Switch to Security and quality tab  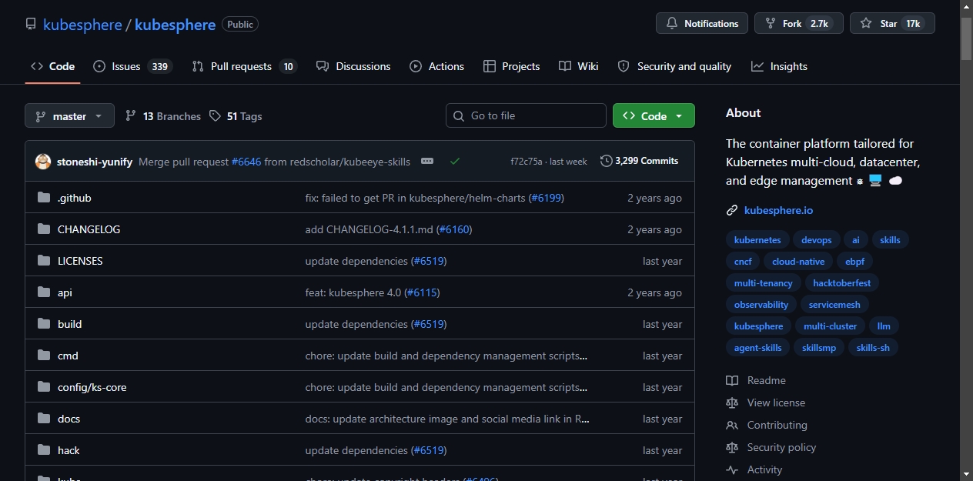coord(675,66)
